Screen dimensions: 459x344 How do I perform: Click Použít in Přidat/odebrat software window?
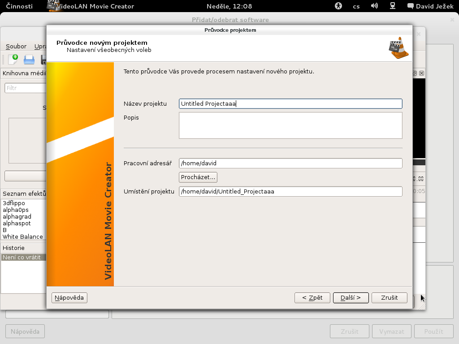[x=434, y=331]
